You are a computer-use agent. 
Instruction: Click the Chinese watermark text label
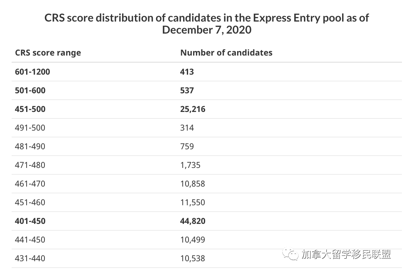(x=346, y=254)
